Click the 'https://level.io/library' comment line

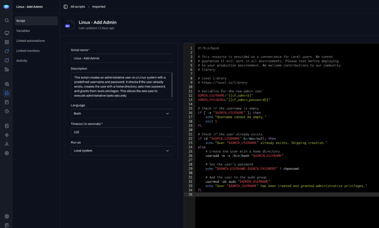[223, 82]
